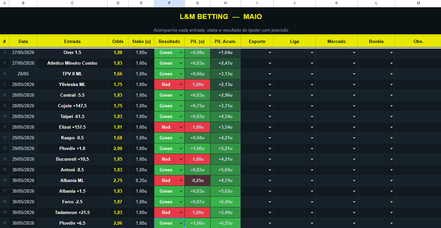
Task: Expand Bookie dropdown in Taipei -61.5 row
Action: 391,117
